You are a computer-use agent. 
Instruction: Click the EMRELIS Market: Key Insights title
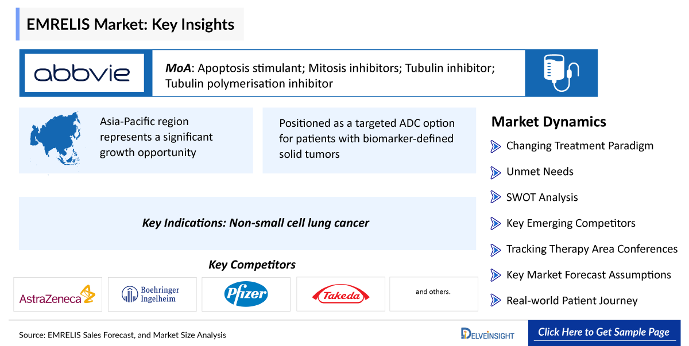pos(130,25)
